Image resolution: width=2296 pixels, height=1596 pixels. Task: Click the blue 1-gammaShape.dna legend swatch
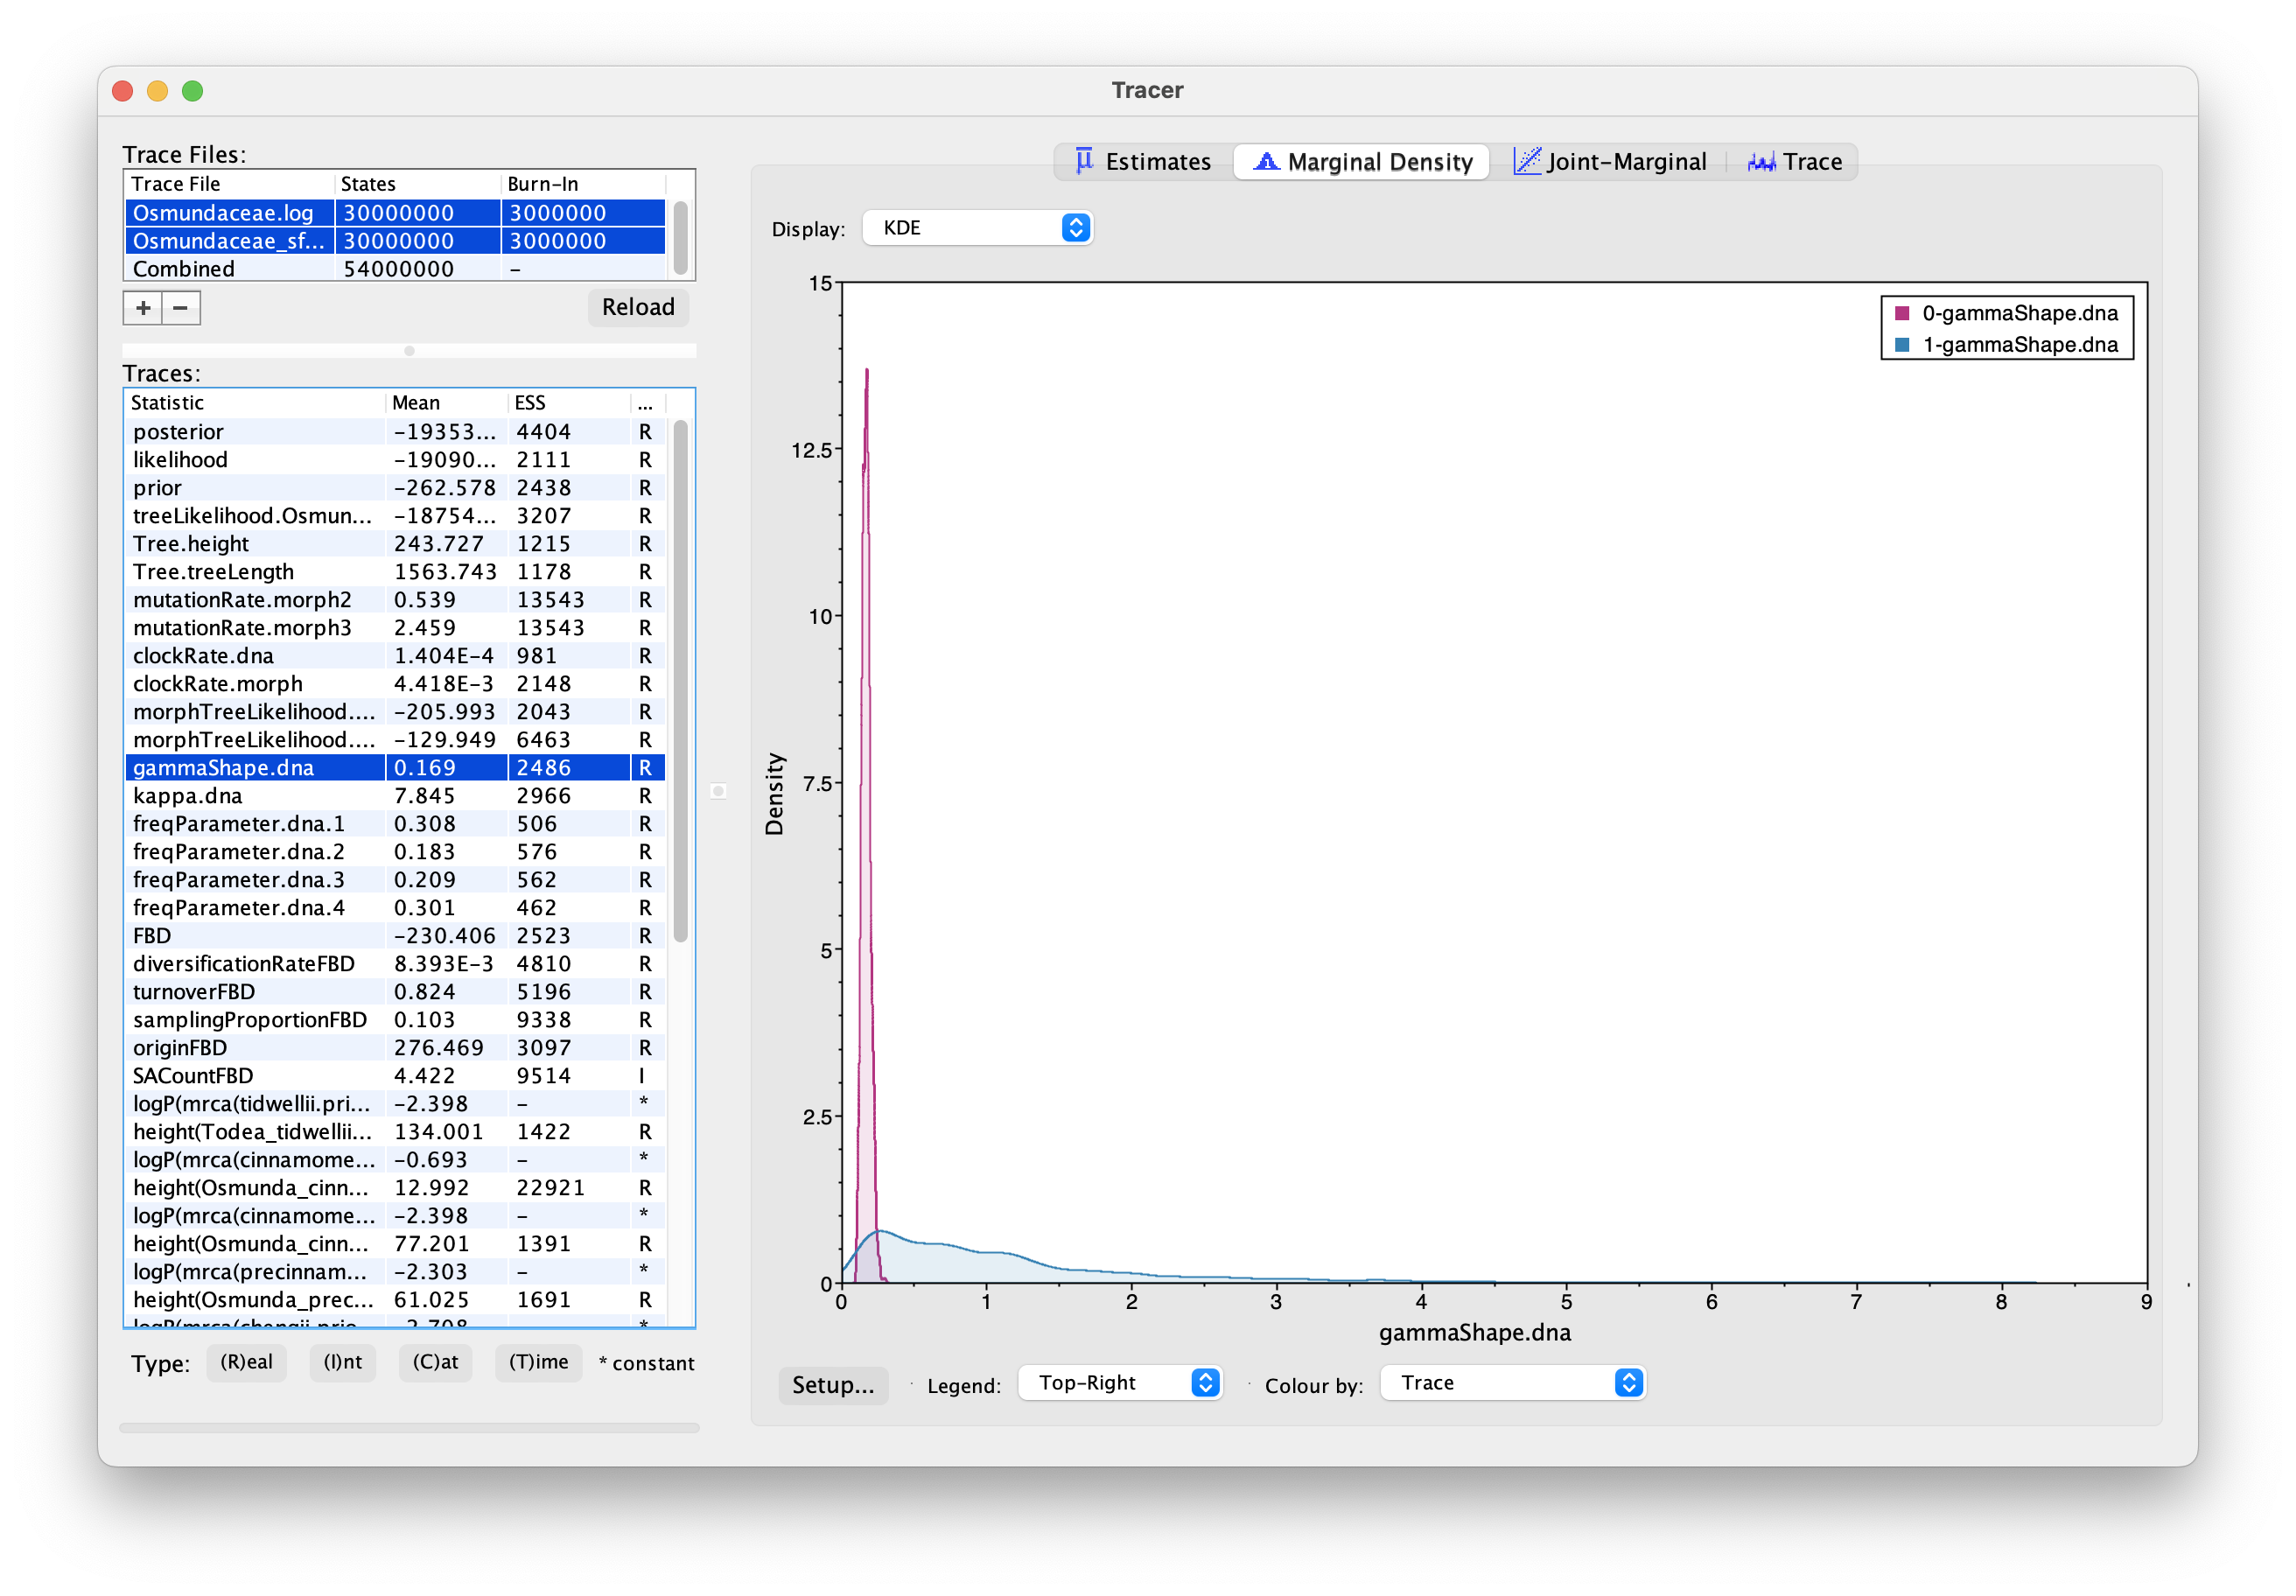pyautogui.click(x=1902, y=345)
